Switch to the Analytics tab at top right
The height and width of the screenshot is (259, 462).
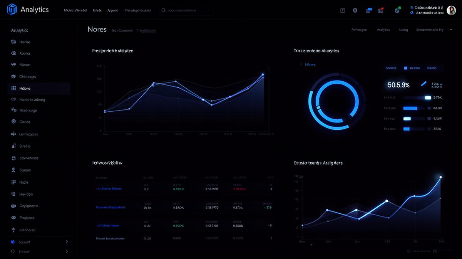coord(383,29)
